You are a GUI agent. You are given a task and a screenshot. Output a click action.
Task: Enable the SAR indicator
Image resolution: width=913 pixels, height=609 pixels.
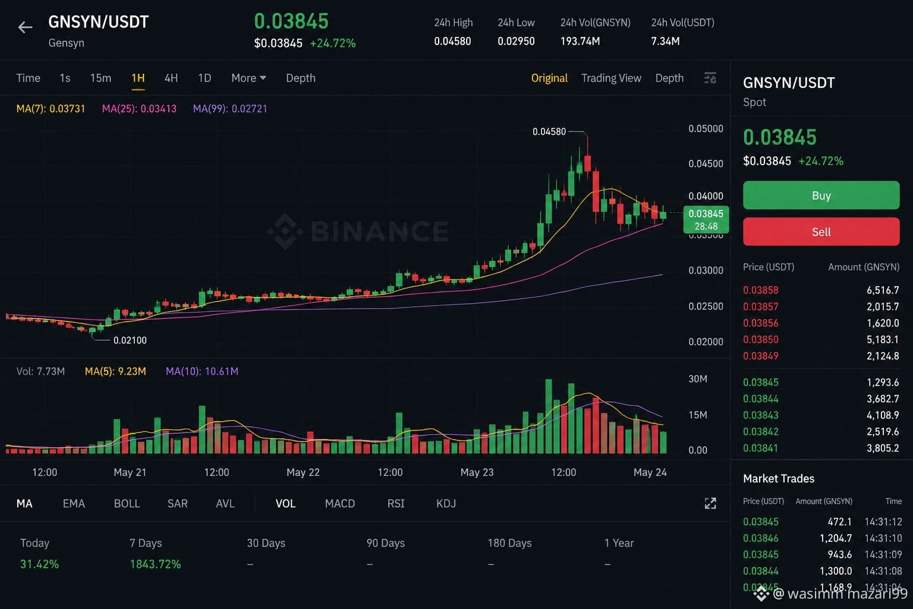[x=177, y=504]
